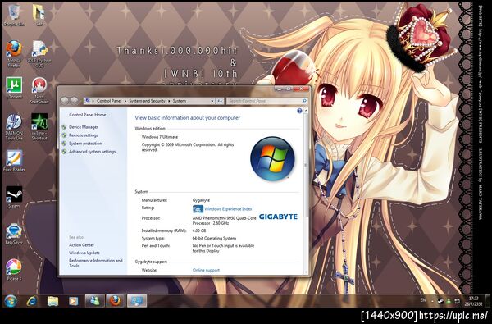Open Device Manager from the sidebar

pyautogui.click(x=84, y=127)
